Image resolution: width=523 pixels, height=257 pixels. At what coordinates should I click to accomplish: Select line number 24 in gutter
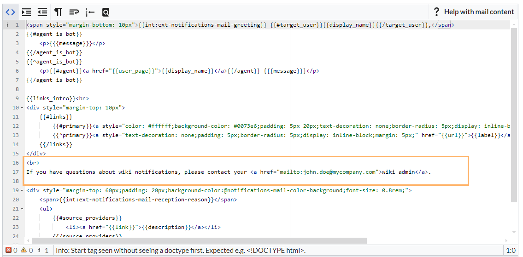[16, 236]
